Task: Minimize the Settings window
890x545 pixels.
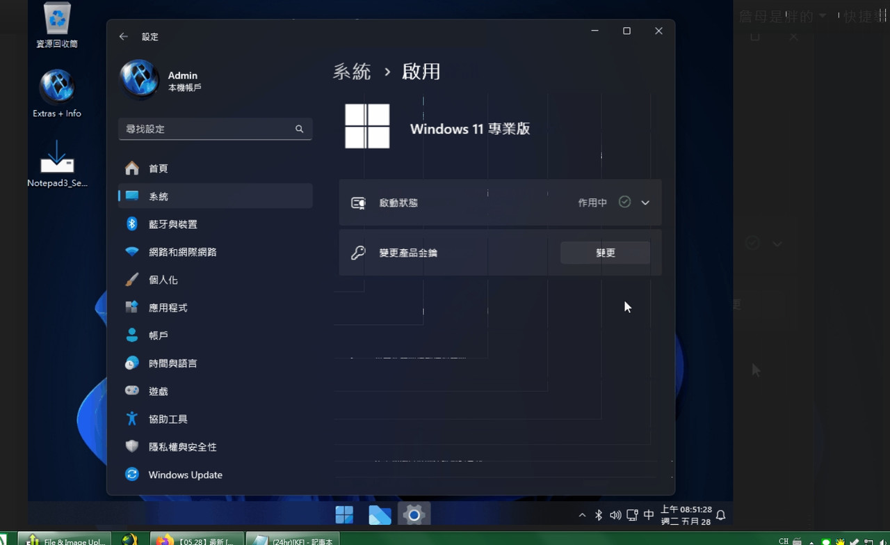Action: pyautogui.click(x=595, y=31)
